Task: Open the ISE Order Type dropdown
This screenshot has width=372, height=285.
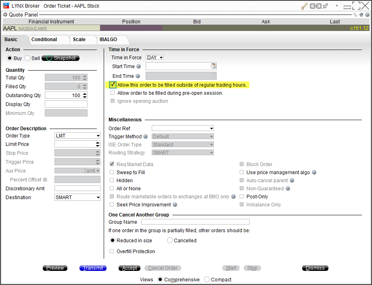Action: click(x=183, y=145)
